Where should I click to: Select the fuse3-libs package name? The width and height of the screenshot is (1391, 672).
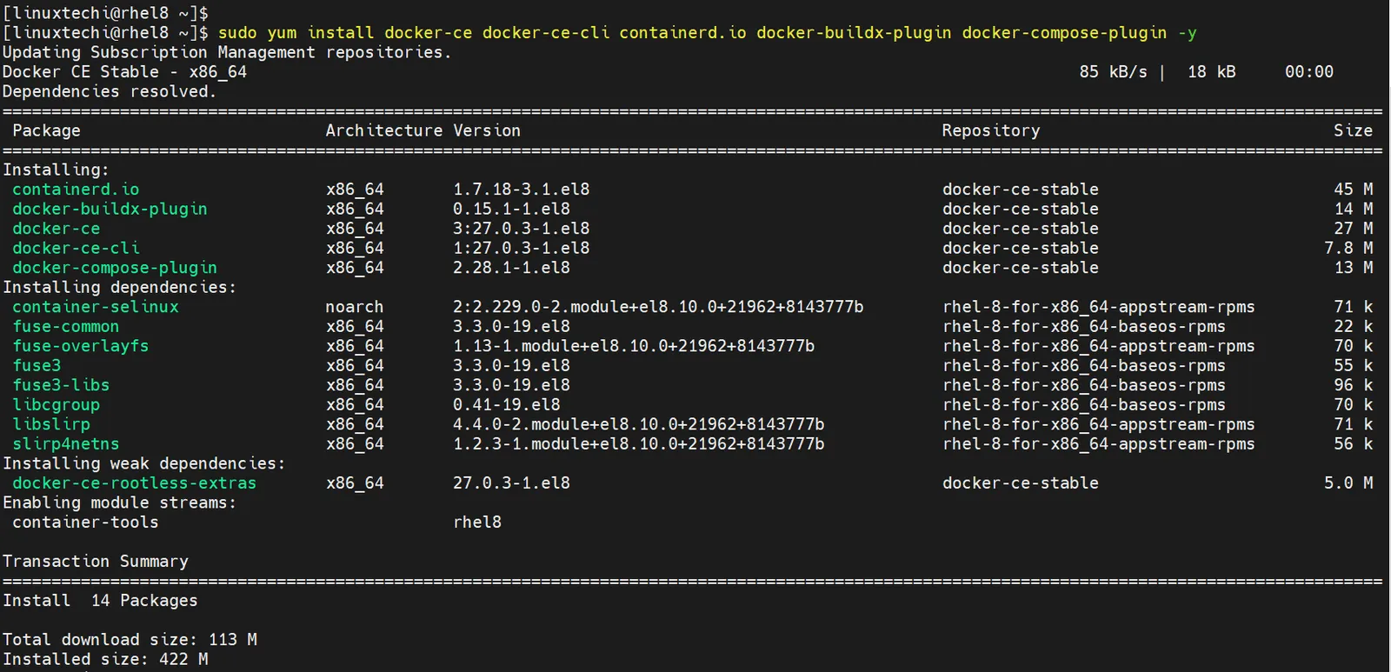click(x=61, y=385)
